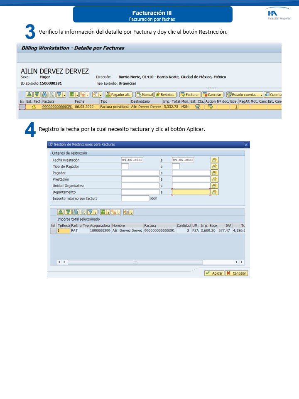Viewport: 299px width, 399px height.
Task: Click the Facturar toolbar button
Action: (190, 94)
